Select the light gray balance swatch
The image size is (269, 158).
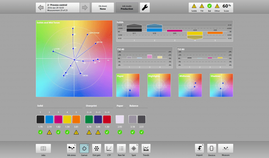(x=132, y=119)
